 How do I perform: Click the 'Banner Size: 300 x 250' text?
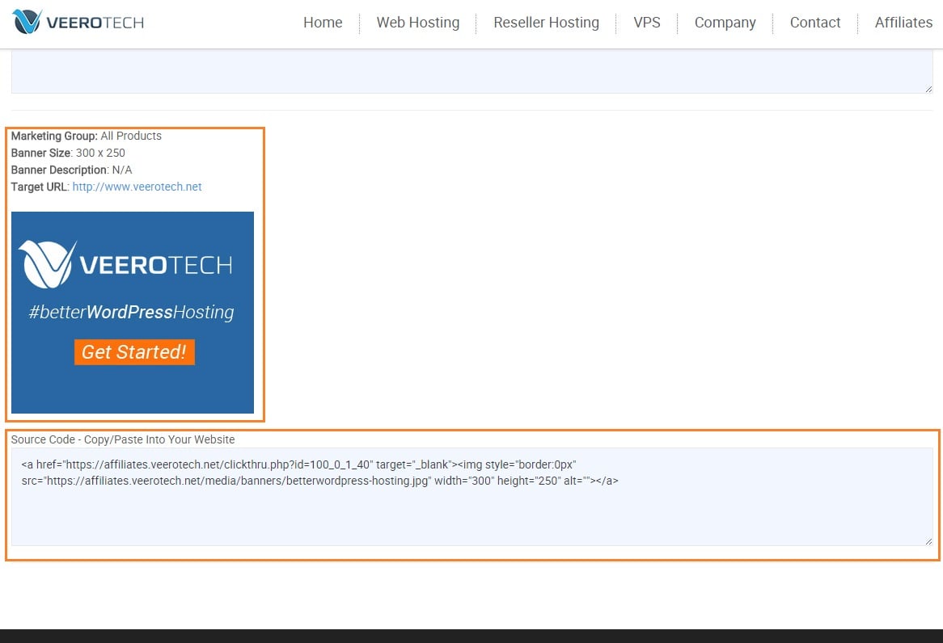[68, 153]
